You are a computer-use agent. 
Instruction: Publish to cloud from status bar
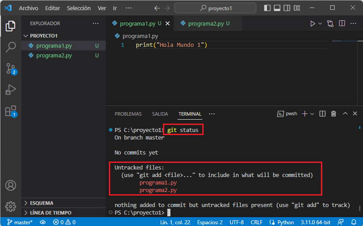coord(42,222)
